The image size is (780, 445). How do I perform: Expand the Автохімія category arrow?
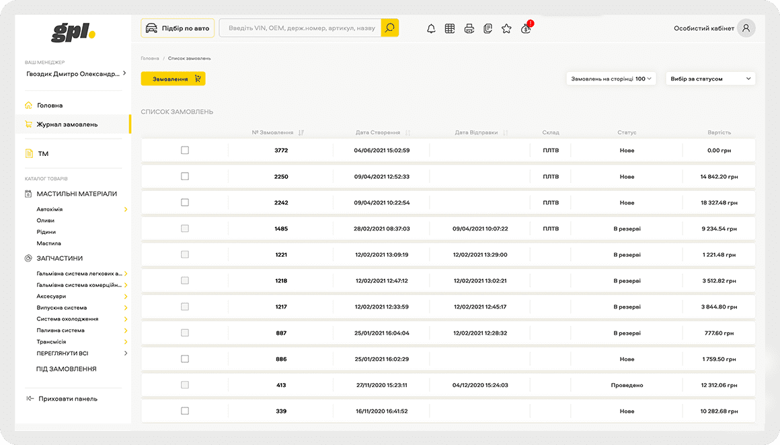(x=126, y=210)
